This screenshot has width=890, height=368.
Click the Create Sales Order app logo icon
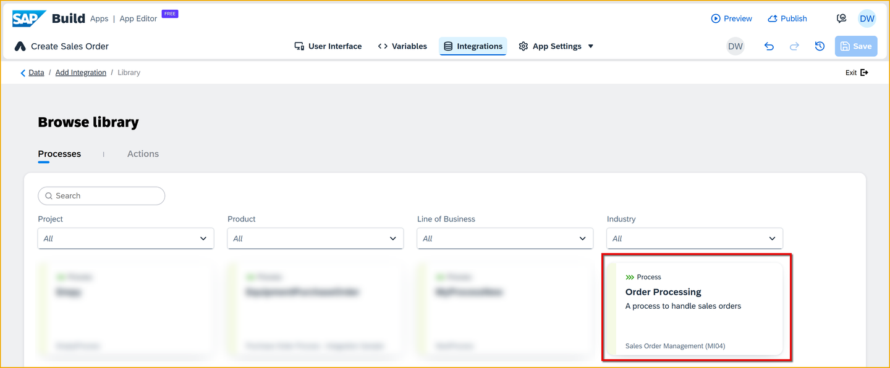coord(20,46)
